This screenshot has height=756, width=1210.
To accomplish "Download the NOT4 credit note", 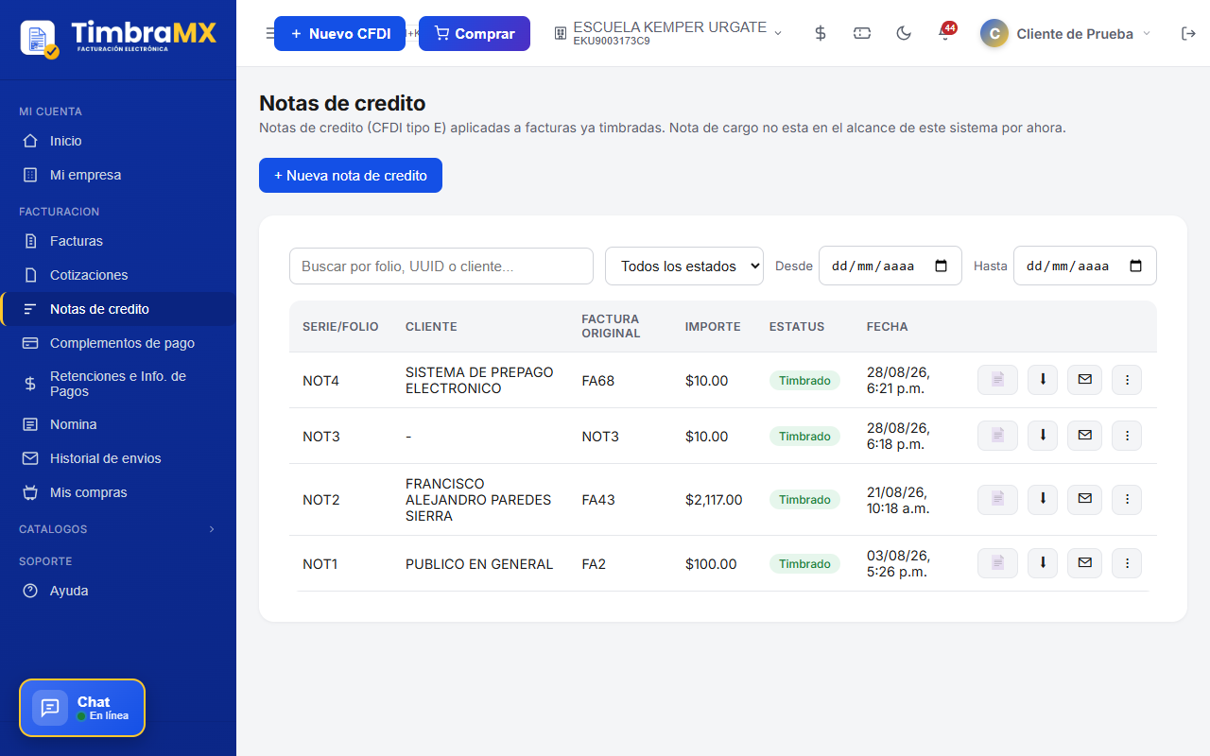I will click(1043, 380).
